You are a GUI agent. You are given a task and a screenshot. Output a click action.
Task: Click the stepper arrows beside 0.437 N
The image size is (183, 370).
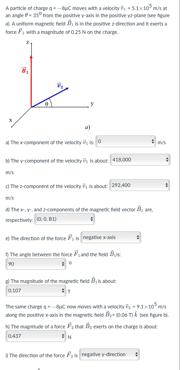coord(63,336)
